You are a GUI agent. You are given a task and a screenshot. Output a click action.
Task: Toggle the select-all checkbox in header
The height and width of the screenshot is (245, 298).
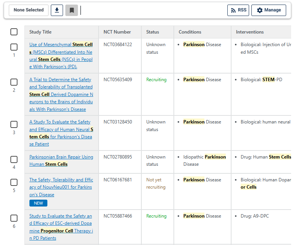pyautogui.click(x=14, y=32)
